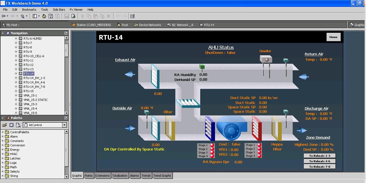Click the preview document icon in the Palette panel
This screenshot has width=366, height=183.
pyautogui.click(x=18, y=125)
